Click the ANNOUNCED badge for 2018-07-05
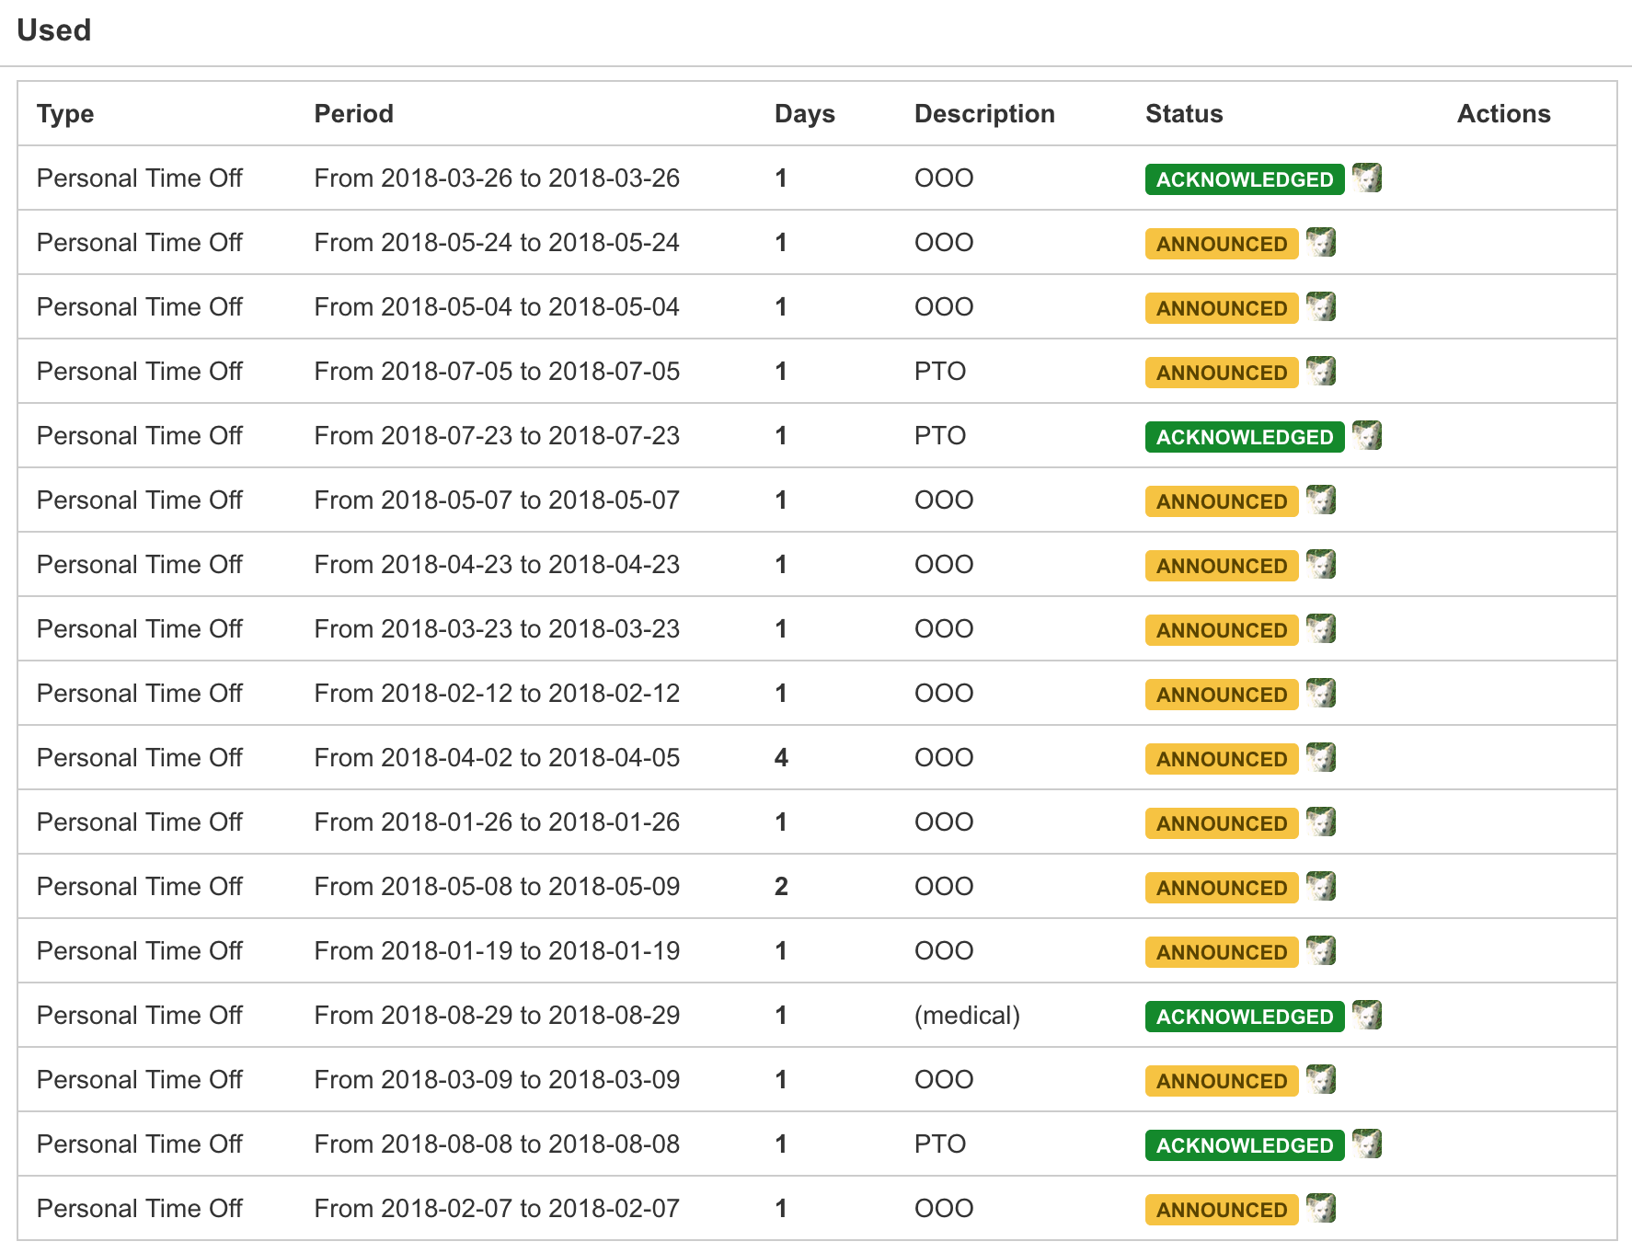Screen dimensions: 1632x1253 pyautogui.click(x=1222, y=373)
